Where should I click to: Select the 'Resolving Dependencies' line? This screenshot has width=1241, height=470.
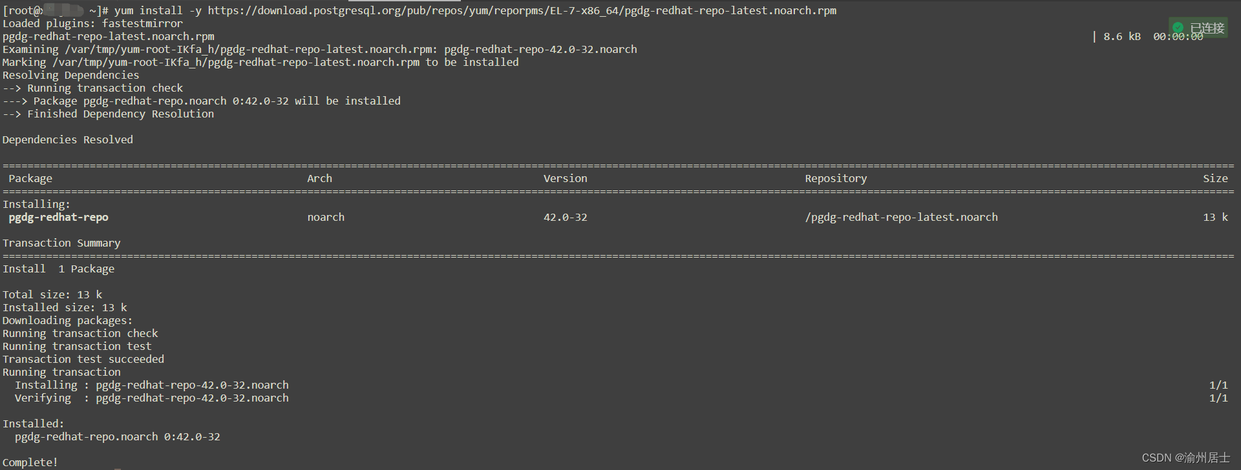click(70, 75)
